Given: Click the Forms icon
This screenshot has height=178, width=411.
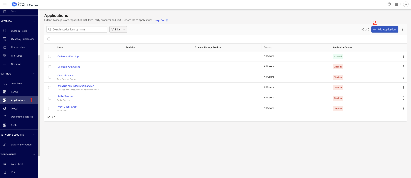Looking at the screenshot, I should 5,92.
